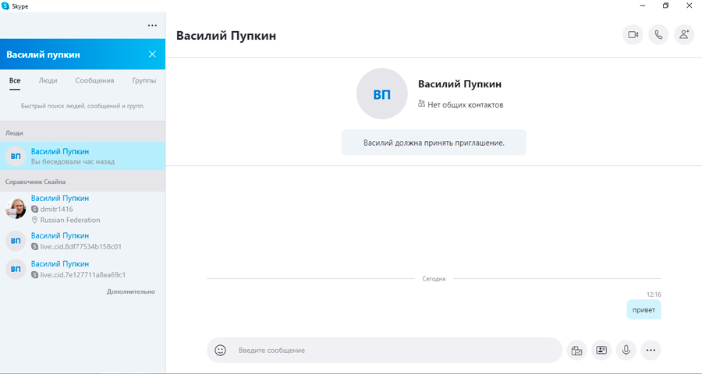Switch to the 'Сообщения' tab
The height and width of the screenshot is (374, 702).
pos(94,80)
